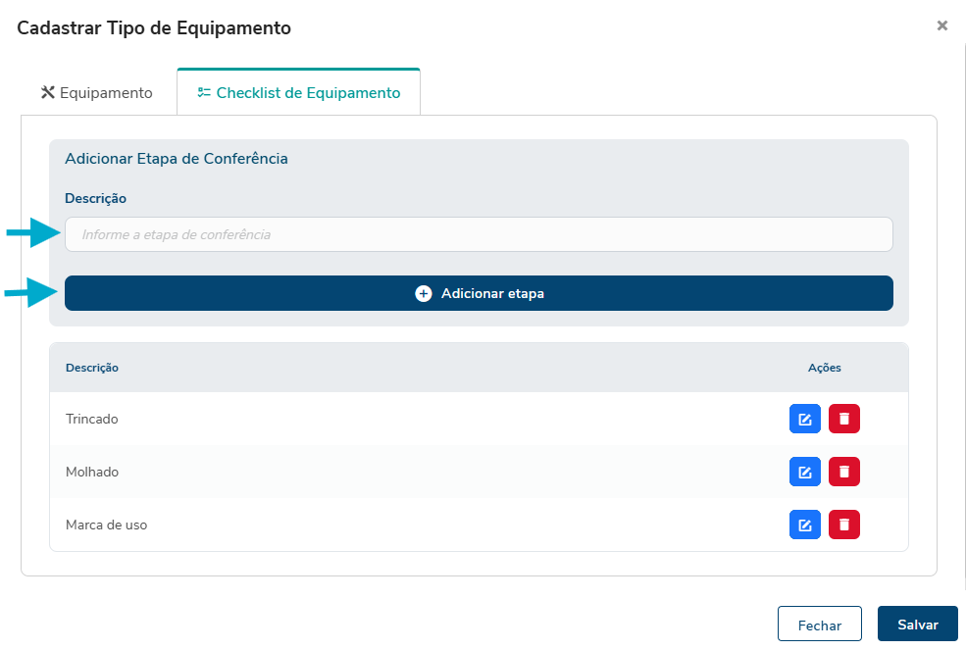966x650 pixels.
Task: Switch to the Equipamento tab
Action: tap(97, 93)
